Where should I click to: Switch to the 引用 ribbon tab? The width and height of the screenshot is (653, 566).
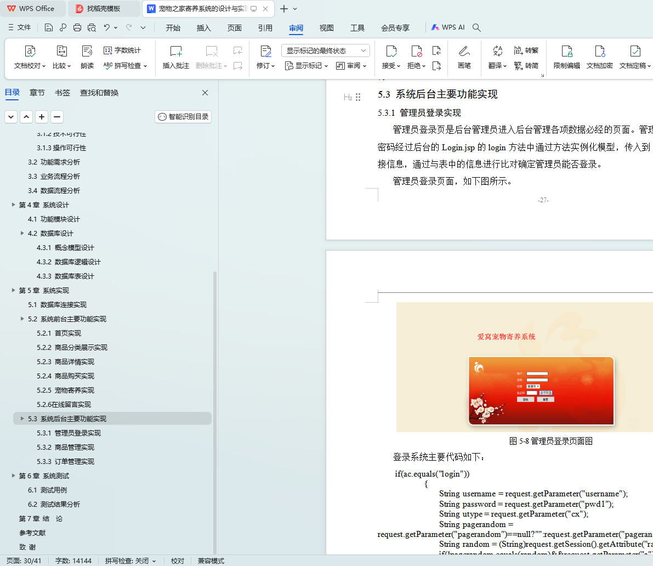(265, 28)
